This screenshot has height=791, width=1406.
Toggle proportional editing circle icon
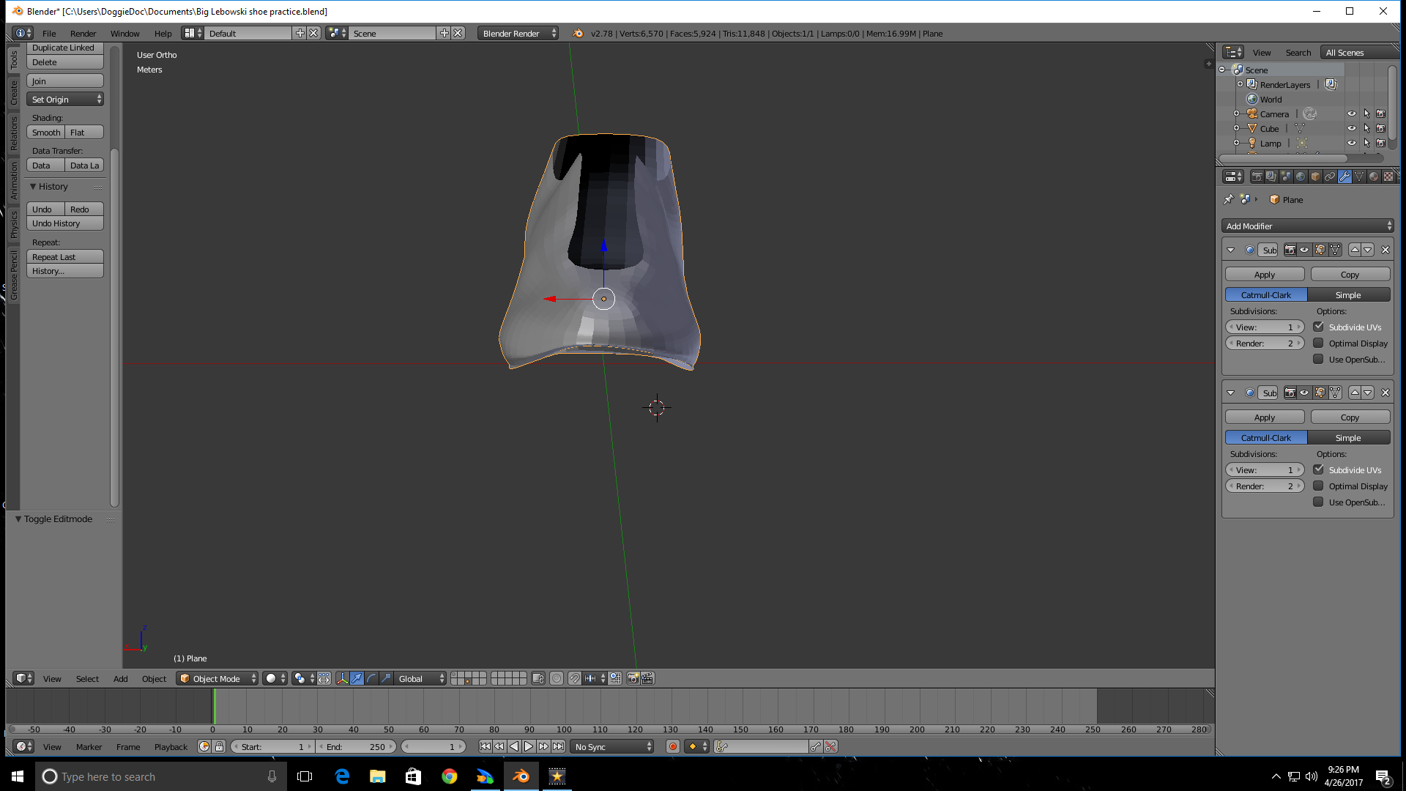[557, 679]
